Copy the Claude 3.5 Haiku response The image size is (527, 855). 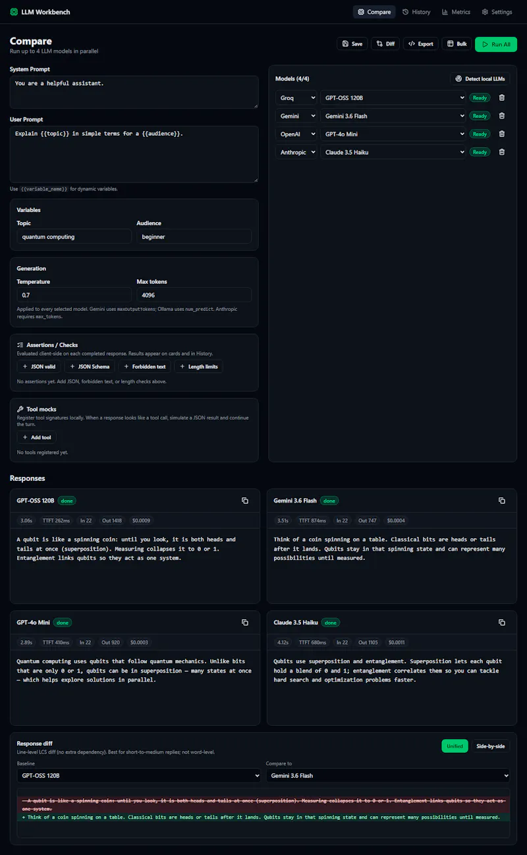click(x=502, y=622)
